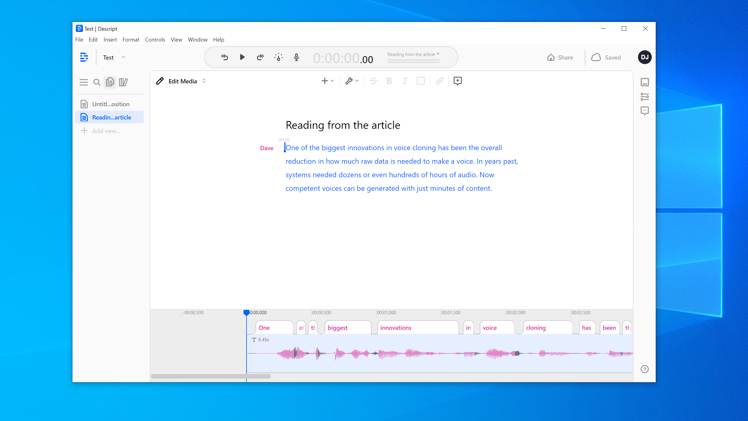Open the Edit Media mode selector
Screen dimensions: 748x421
(x=182, y=81)
